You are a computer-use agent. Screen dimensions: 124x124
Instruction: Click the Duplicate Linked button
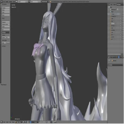(6, 24)
